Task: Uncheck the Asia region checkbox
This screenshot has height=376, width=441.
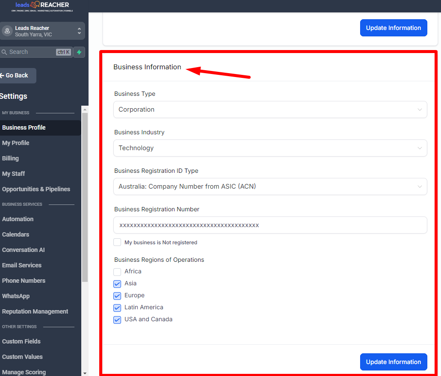Action: (x=117, y=284)
